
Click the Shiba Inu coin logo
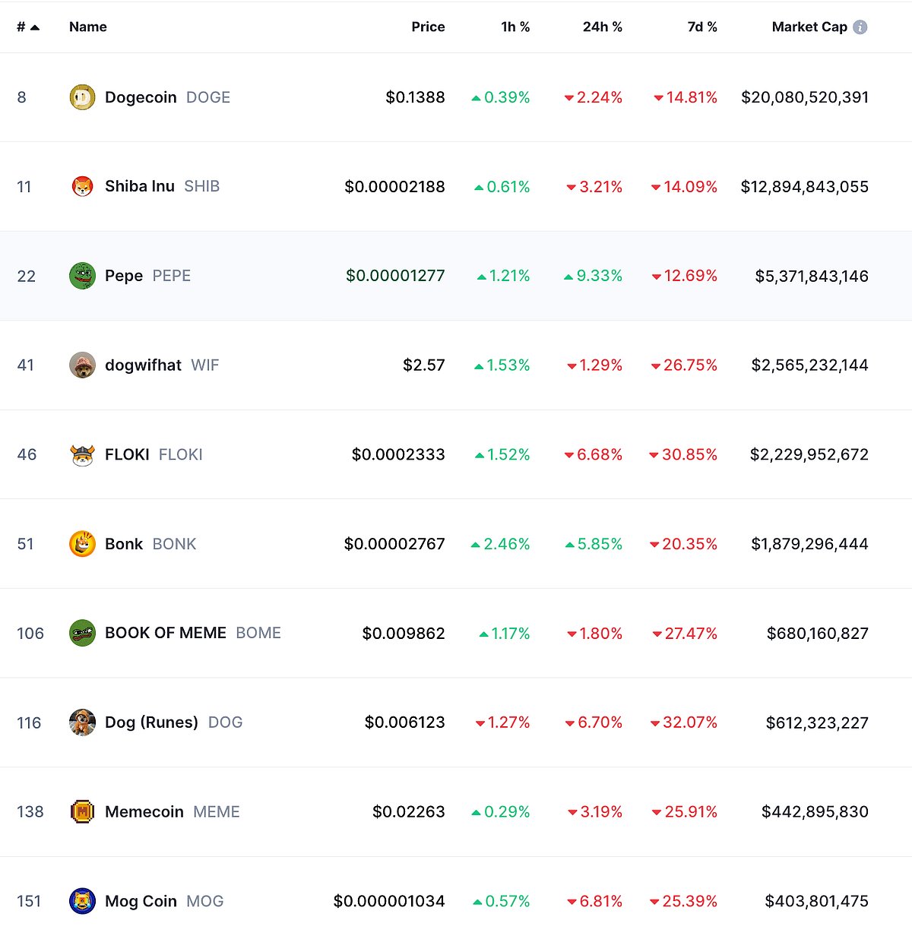82,186
